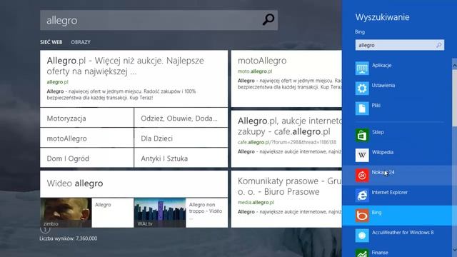This screenshot has height=257, width=457.
Task: Click the circled page number 1 indicator
Action: (x=45, y=230)
